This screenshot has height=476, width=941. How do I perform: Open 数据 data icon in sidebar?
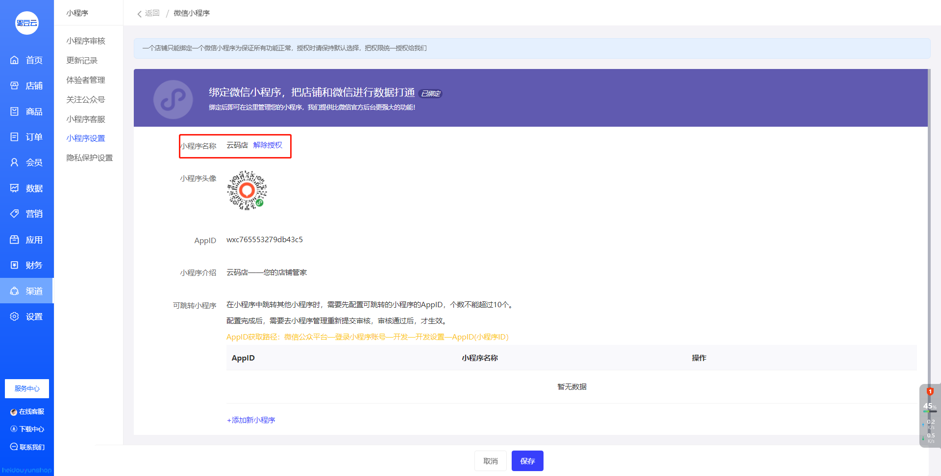click(14, 188)
